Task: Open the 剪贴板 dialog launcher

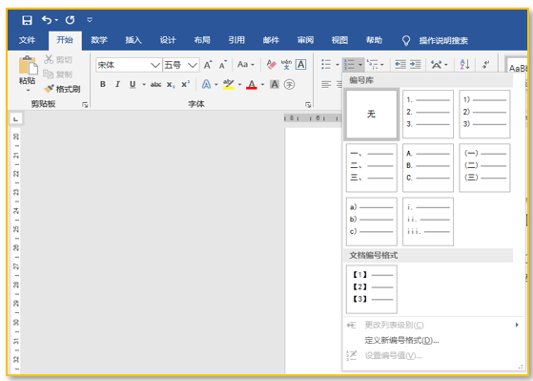Action: (85, 105)
